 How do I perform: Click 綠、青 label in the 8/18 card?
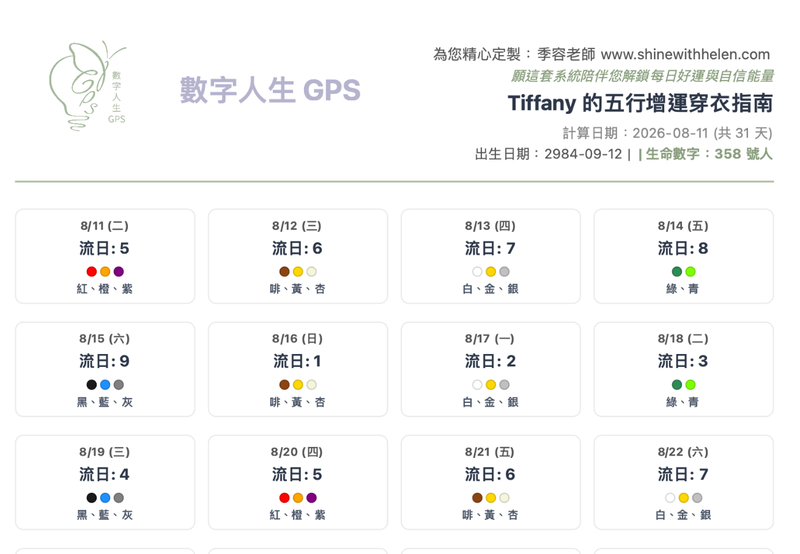683,402
